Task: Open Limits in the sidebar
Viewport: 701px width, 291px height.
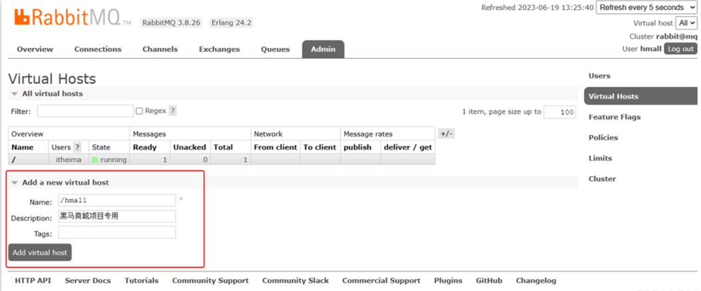Action: pos(600,158)
